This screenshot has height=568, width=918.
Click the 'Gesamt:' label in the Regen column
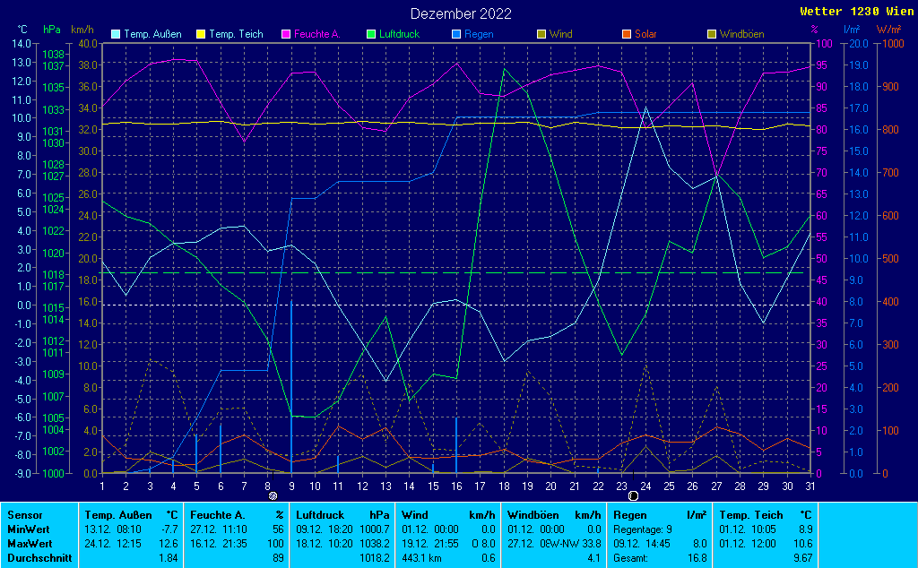[630, 558]
